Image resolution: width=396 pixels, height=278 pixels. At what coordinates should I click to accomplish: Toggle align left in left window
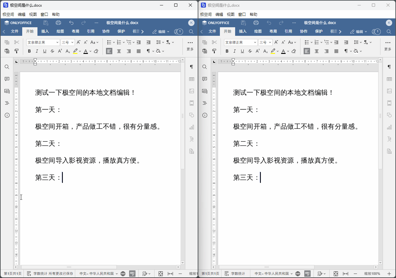[109, 51]
